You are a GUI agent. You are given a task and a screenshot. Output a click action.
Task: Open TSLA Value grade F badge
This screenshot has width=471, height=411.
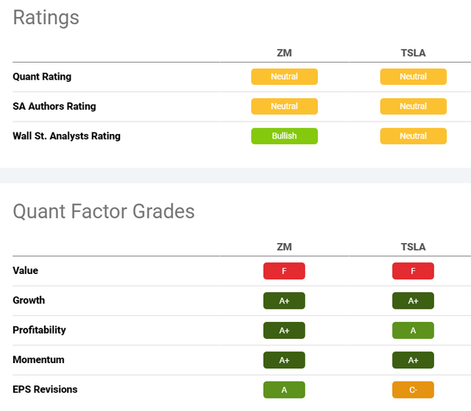tap(413, 271)
